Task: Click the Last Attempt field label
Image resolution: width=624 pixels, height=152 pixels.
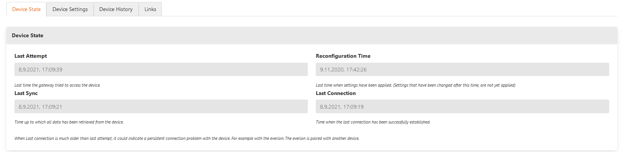Action: [30, 56]
